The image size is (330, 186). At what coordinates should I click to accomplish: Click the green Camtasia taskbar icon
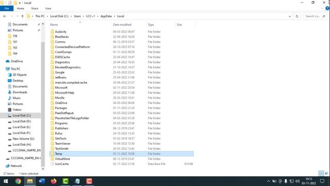[x=65, y=181]
